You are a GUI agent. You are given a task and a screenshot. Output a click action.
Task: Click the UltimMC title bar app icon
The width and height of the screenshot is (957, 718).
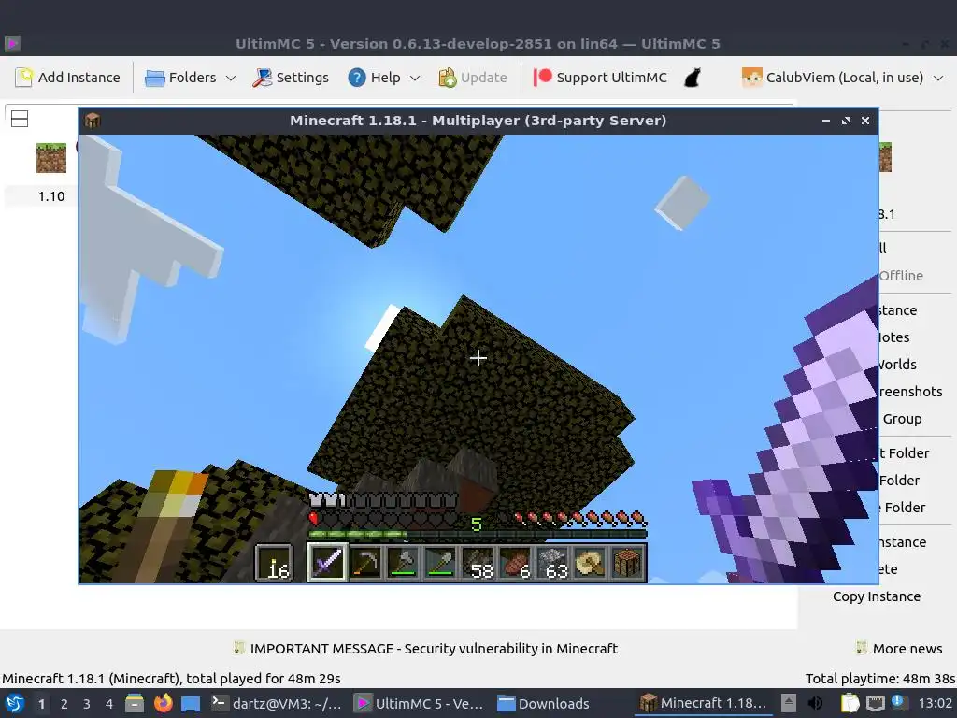(13, 43)
